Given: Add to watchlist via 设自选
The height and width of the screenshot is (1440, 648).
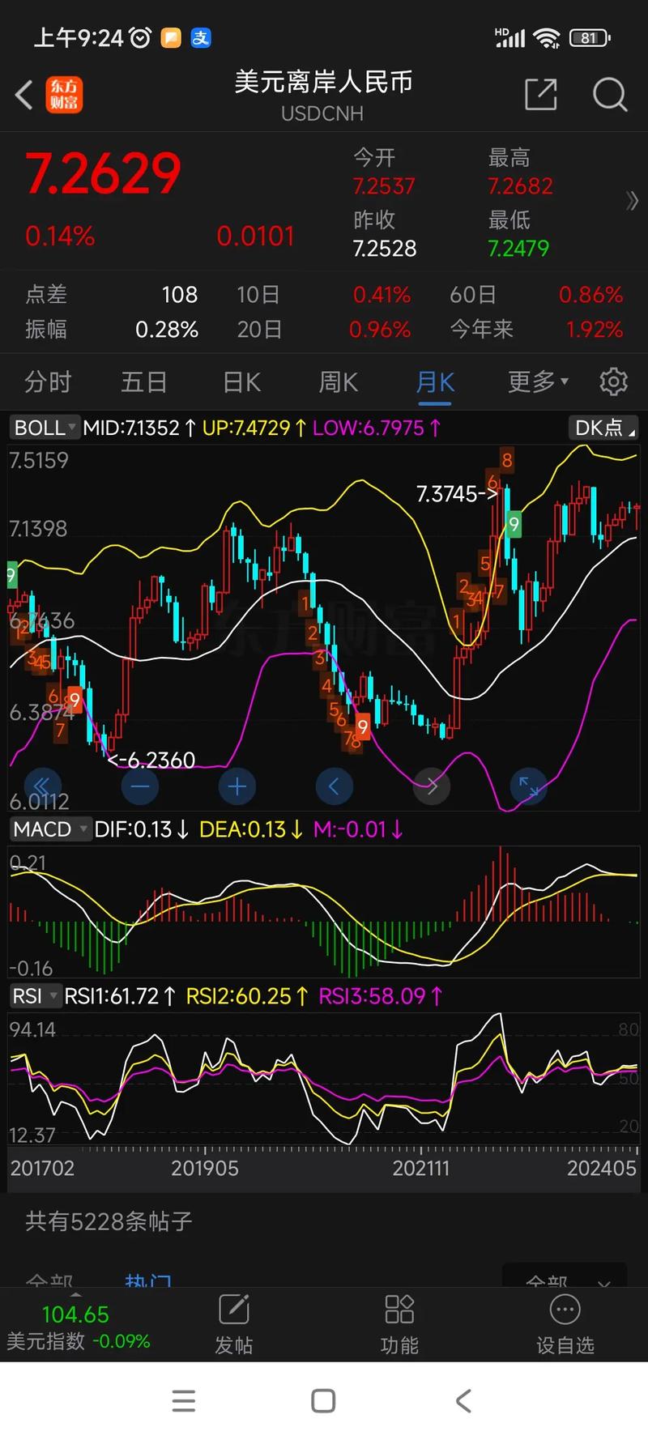Looking at the screenshot, I should tap(565, 1324).
